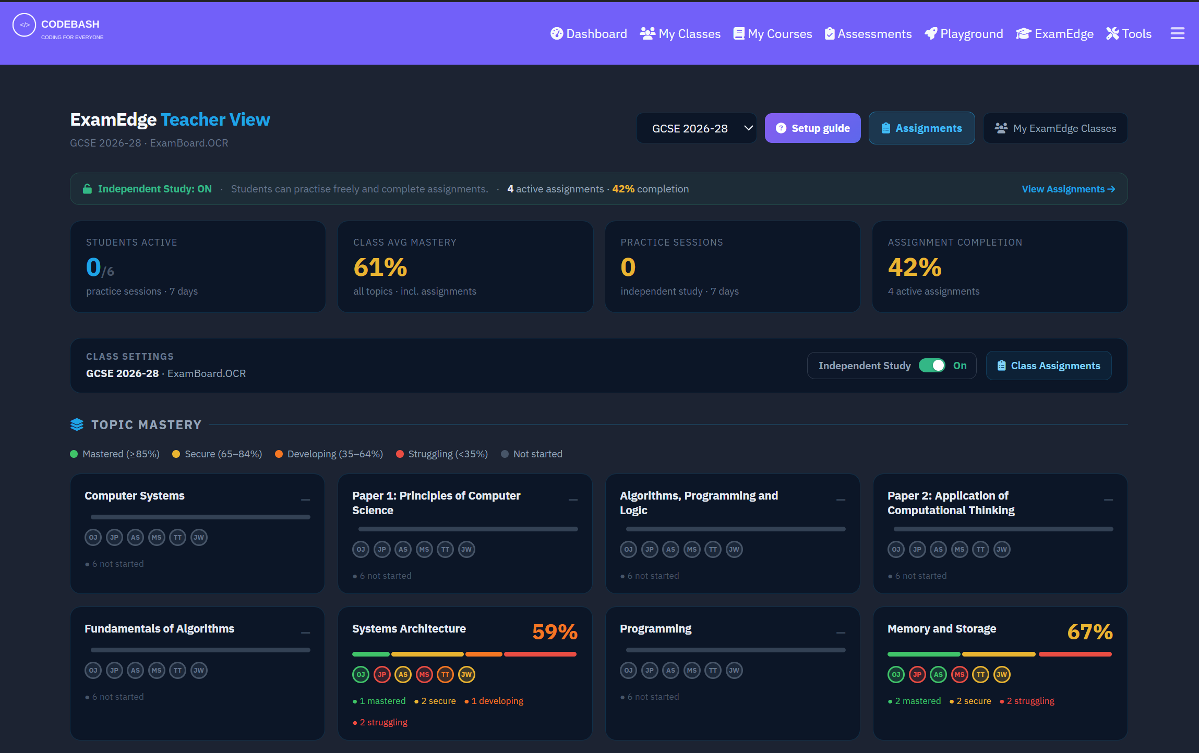Click '2 mastered' under Memory and Storage
Image resolution: width=1199 pixels, height=753 pixels.
tap(915, 701)
